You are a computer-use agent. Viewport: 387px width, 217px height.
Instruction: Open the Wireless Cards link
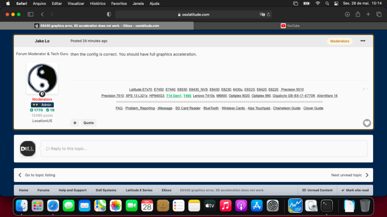[233, 108]
